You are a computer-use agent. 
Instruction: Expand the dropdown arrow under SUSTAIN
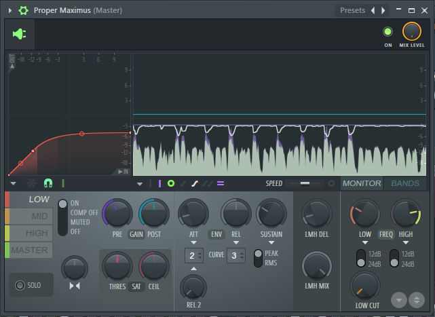click(x=271, y=242)
